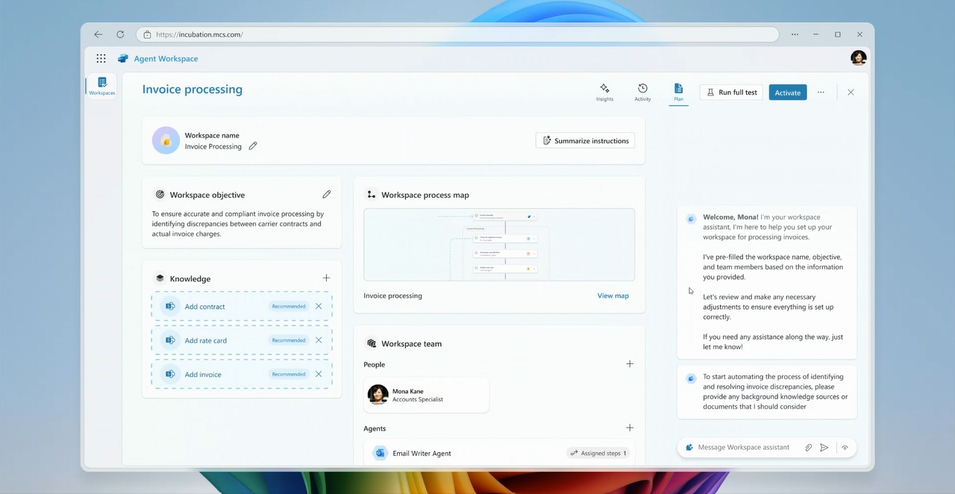Viewport: 955px width, 494px height.
Task: Open the more options ellipsis next to Activate
Action: (821, 93)
